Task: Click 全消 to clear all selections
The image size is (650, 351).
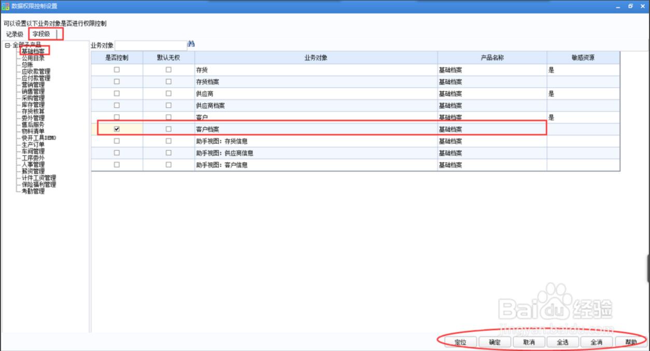Action: [596, 342]
